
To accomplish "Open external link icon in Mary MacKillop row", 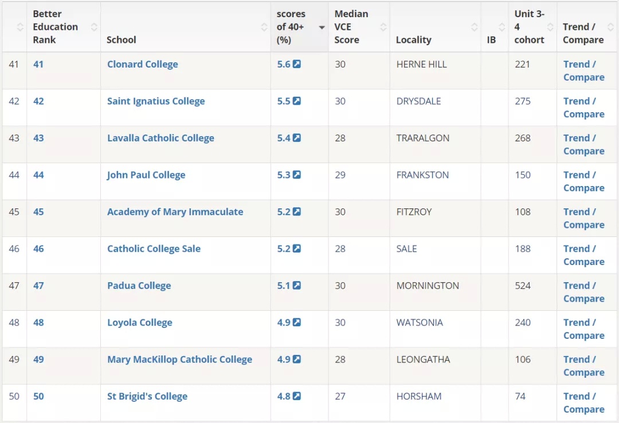I will coord(297,359).
